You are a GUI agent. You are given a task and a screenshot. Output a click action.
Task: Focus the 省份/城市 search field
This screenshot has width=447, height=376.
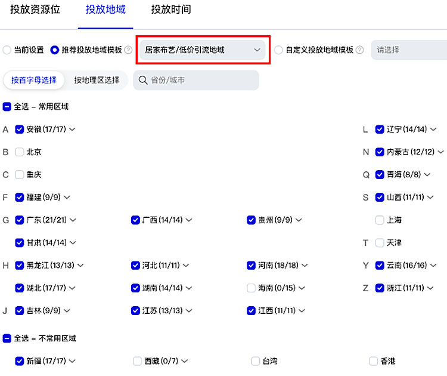tap(196, 80)
